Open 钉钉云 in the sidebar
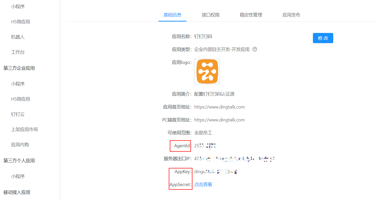This screenshot has width=377, height=201. [x=18, y=114]
